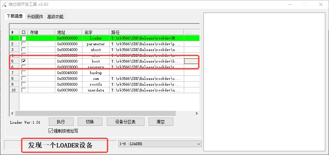Click the uboot name cell
This screenshot has width=329, height=155.
[x=96, y=50]
